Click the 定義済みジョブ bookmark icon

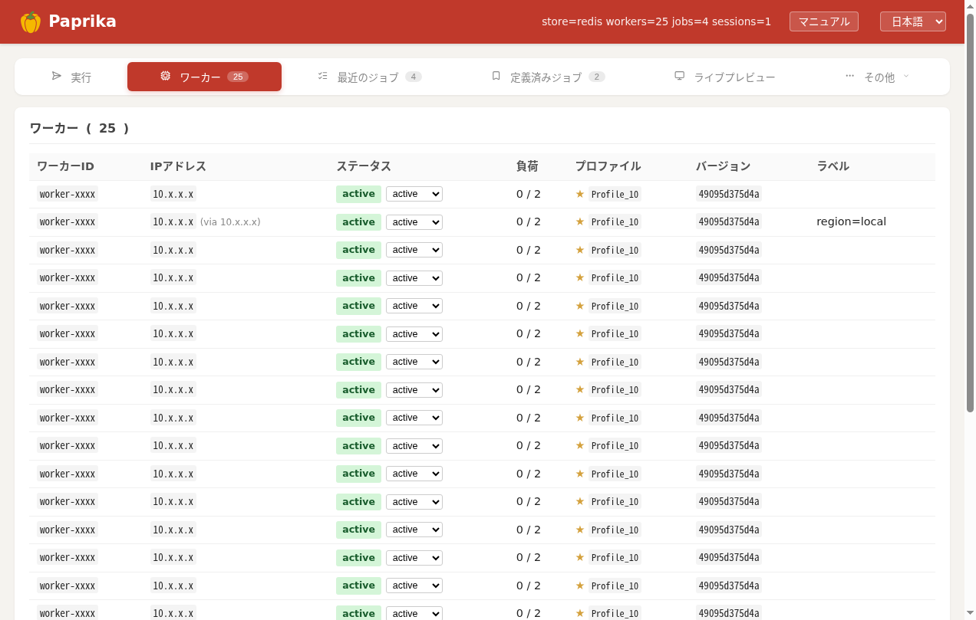(496, 76)
